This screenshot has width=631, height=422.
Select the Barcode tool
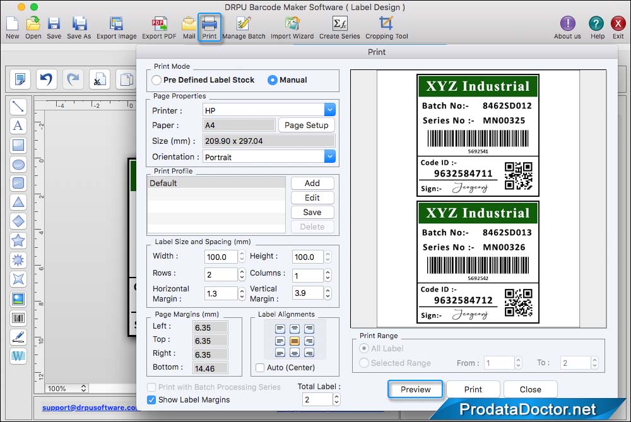[x=18, y=318]
